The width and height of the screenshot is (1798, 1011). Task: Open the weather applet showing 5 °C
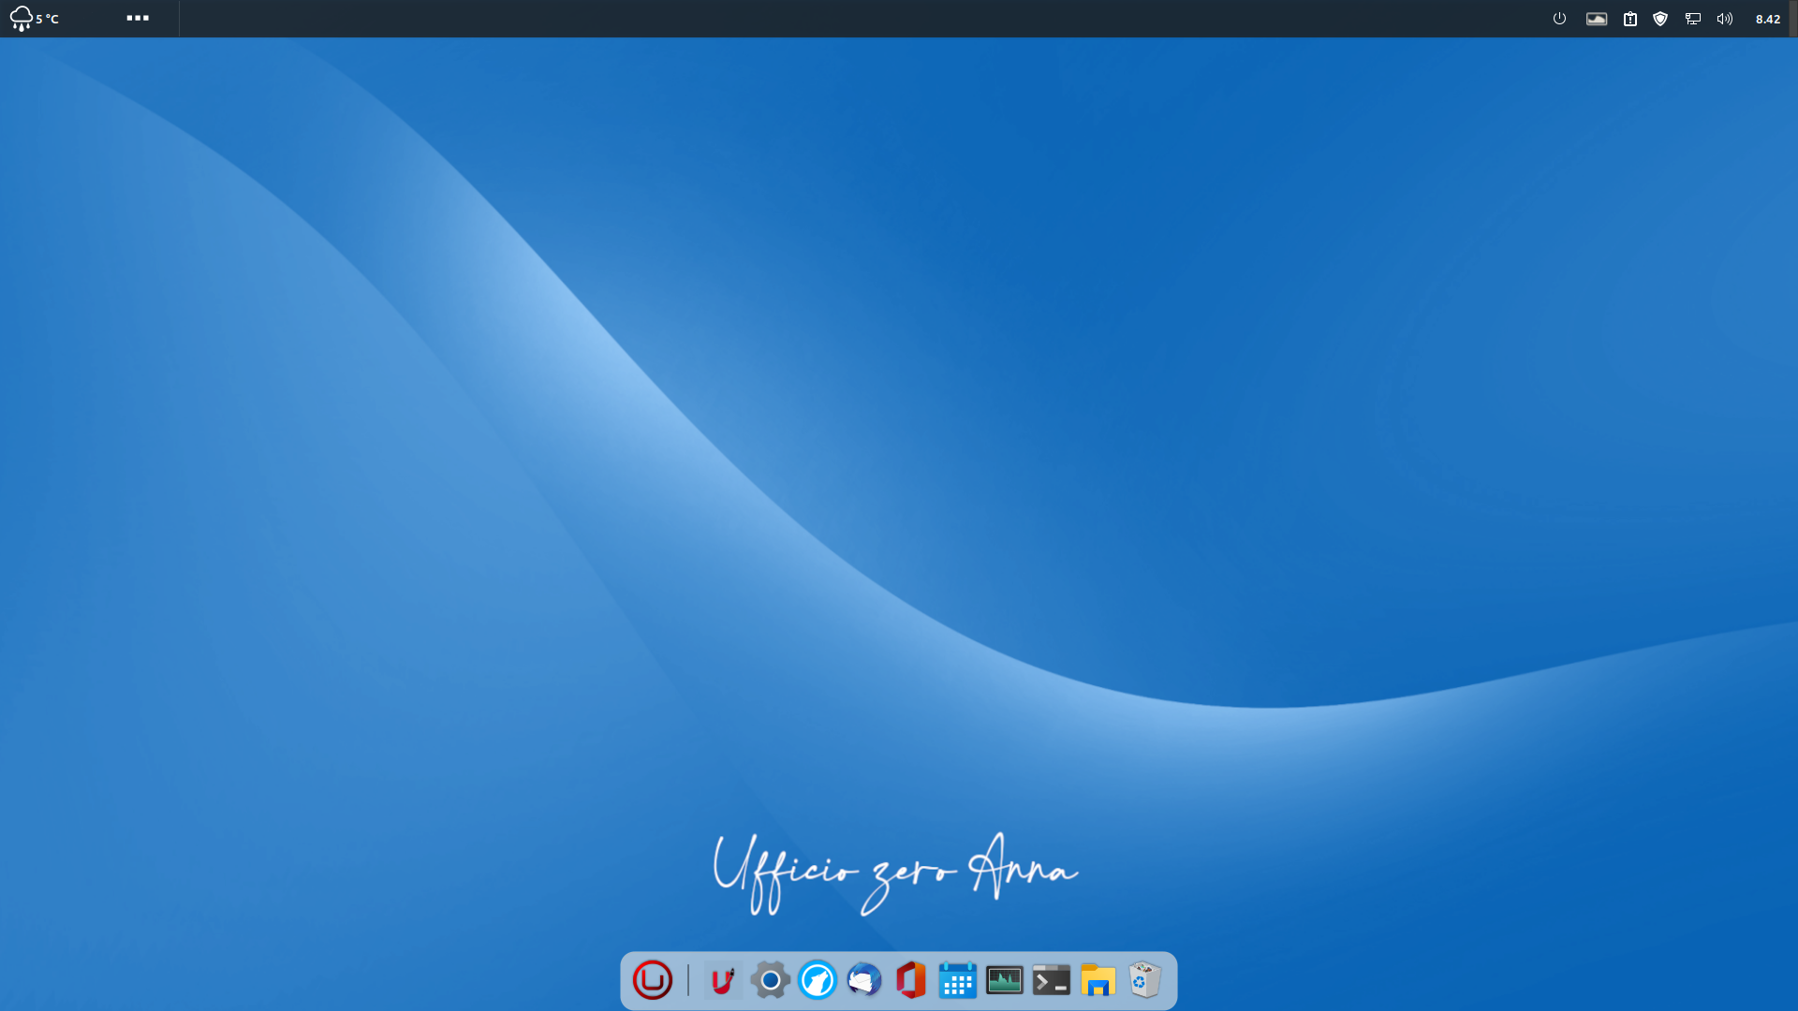click(x=35, y=19)
